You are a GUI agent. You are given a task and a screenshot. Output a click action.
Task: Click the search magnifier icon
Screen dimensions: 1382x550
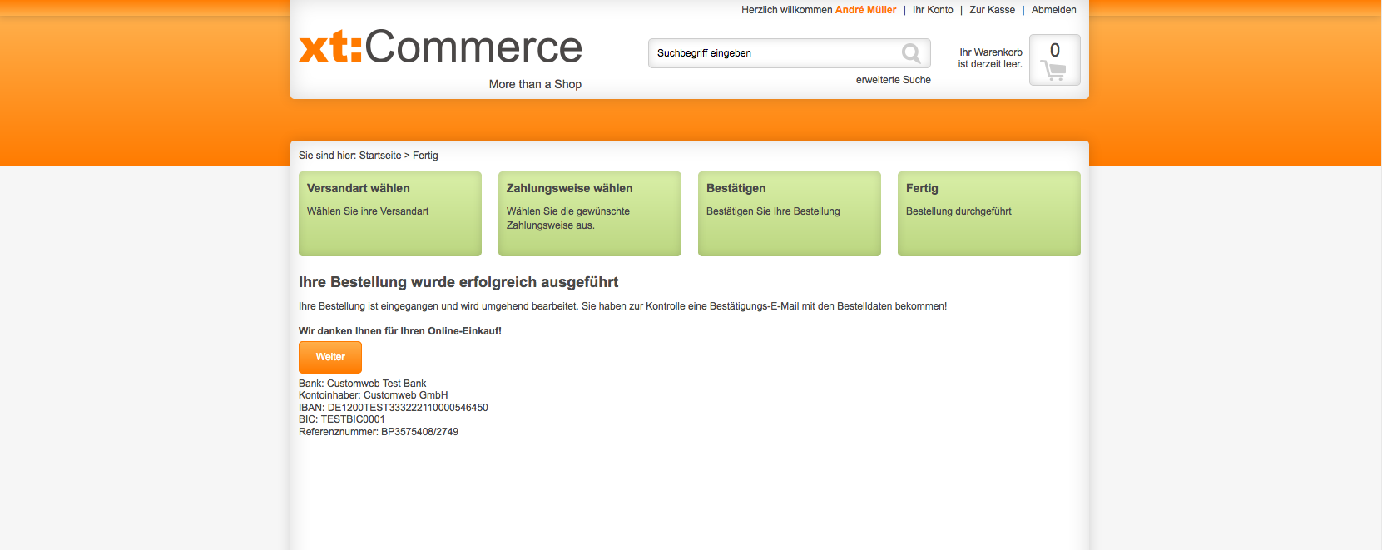click(911, 53)
